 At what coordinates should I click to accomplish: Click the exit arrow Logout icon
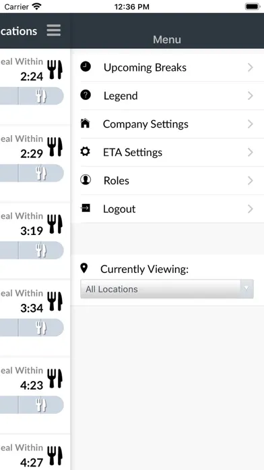coord(86,208)
